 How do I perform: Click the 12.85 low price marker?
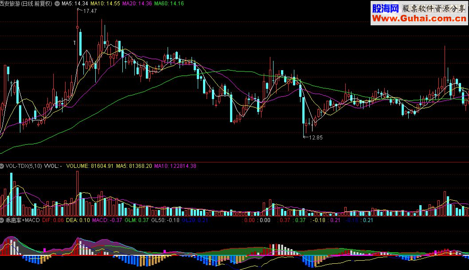(x=316, y=138)
